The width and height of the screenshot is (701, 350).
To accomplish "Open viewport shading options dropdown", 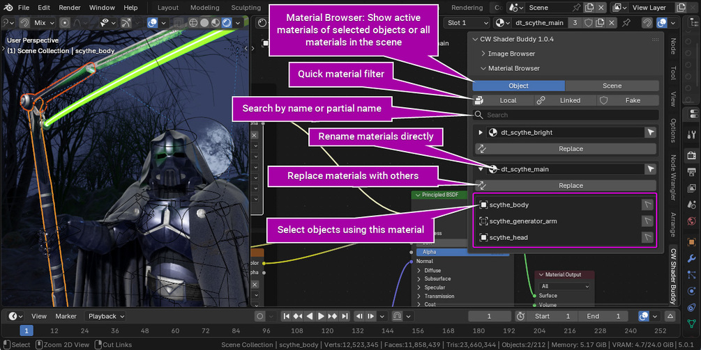I will click(238, 23).
